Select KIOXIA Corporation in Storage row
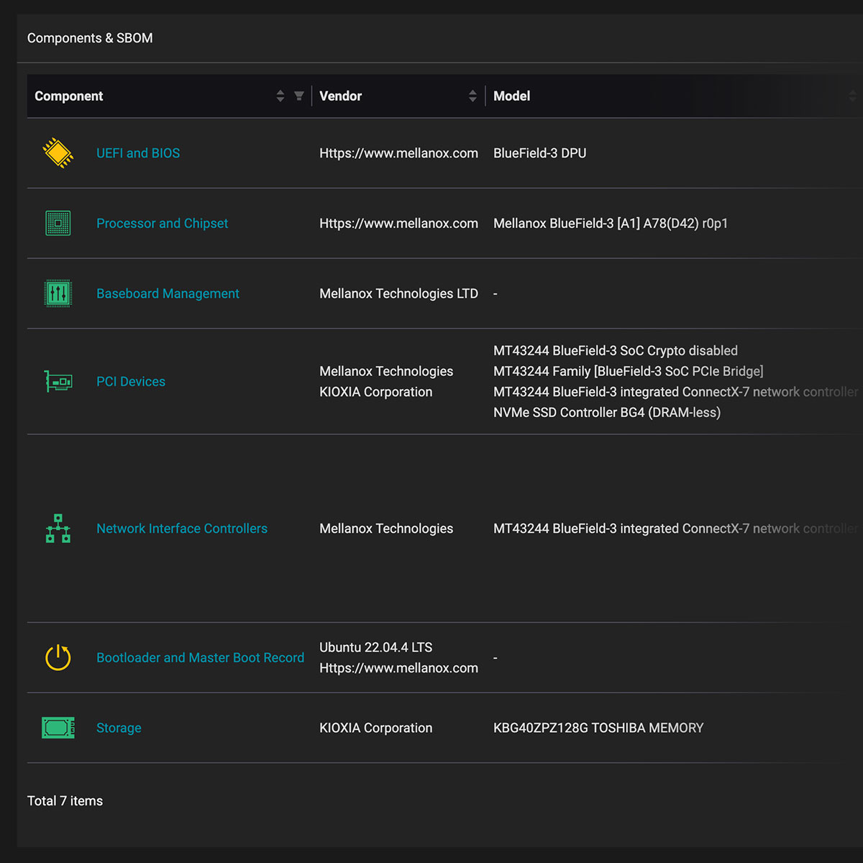 coord(376,728)
